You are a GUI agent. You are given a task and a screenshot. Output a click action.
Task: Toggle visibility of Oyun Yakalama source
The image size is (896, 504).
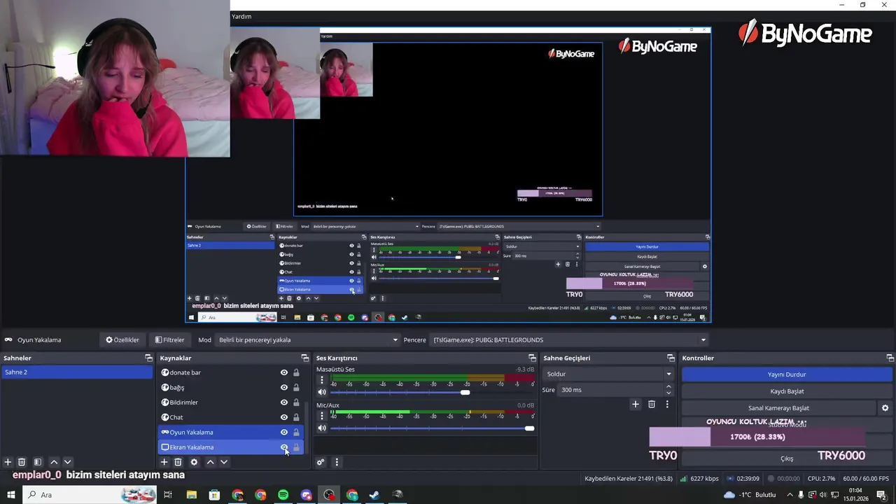284,433
